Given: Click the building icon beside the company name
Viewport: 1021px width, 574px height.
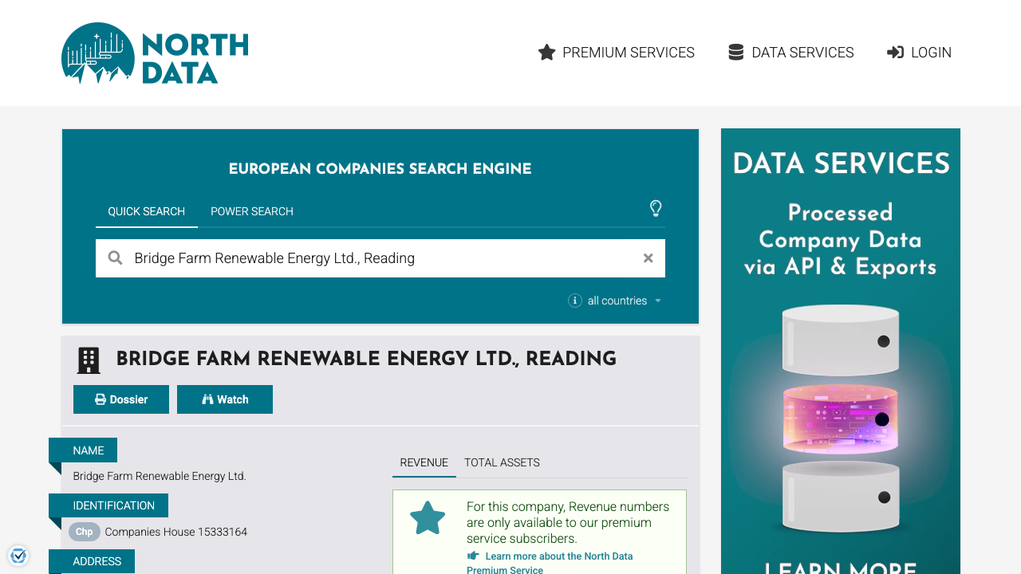Looking at the screenshot, I should (x=89, y=360).
